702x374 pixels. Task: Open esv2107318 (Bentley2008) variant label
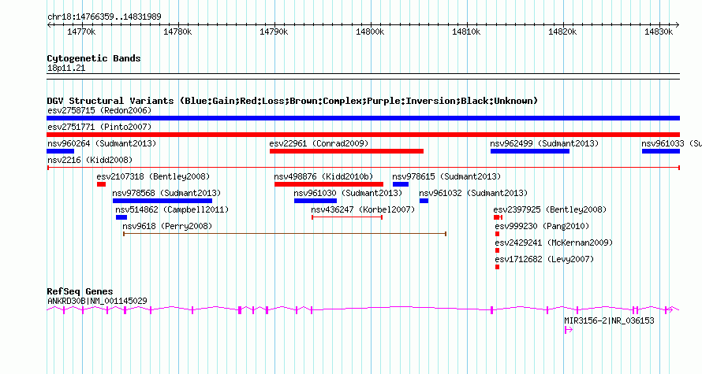153,176
